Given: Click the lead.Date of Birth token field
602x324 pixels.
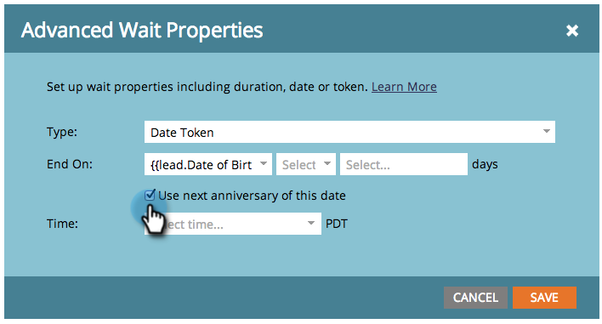Looking at the screenshot, I should (x=208, y=164).
